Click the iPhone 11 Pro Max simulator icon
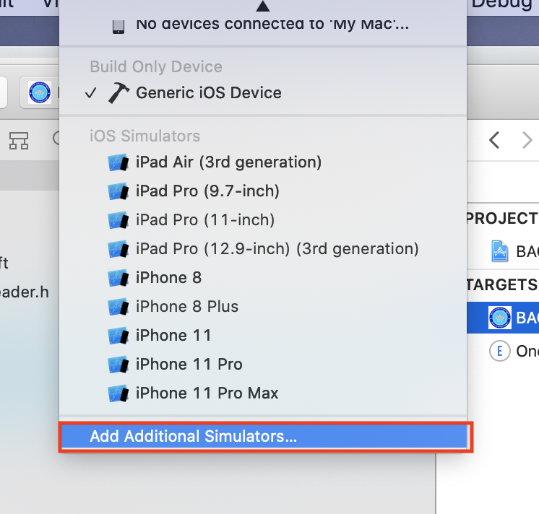The image size is (539, 514). [x=118, y=393]
